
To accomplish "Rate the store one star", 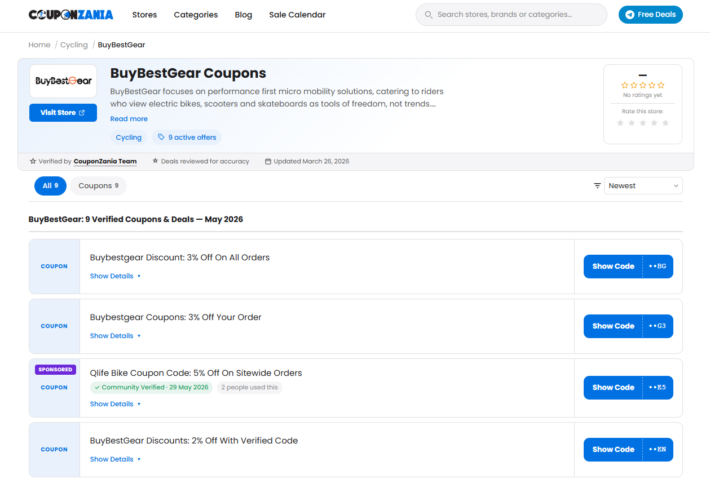I will tap(620, 123).
